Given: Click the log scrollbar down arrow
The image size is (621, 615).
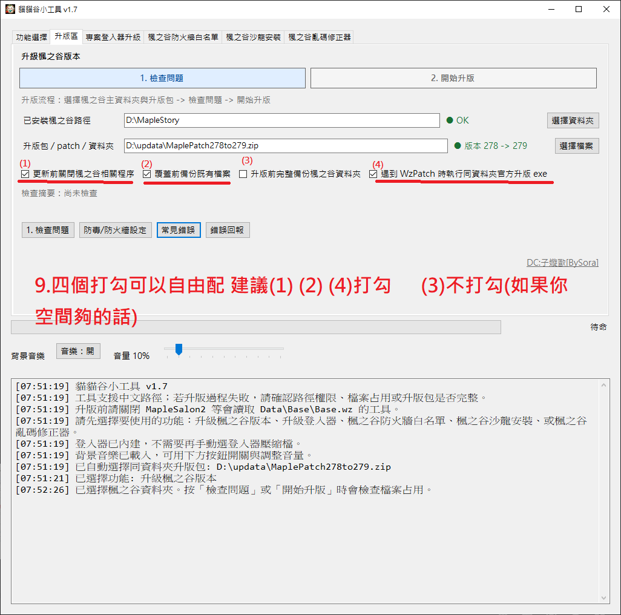Looking at the screenshot, I should (x=603, y=598).
